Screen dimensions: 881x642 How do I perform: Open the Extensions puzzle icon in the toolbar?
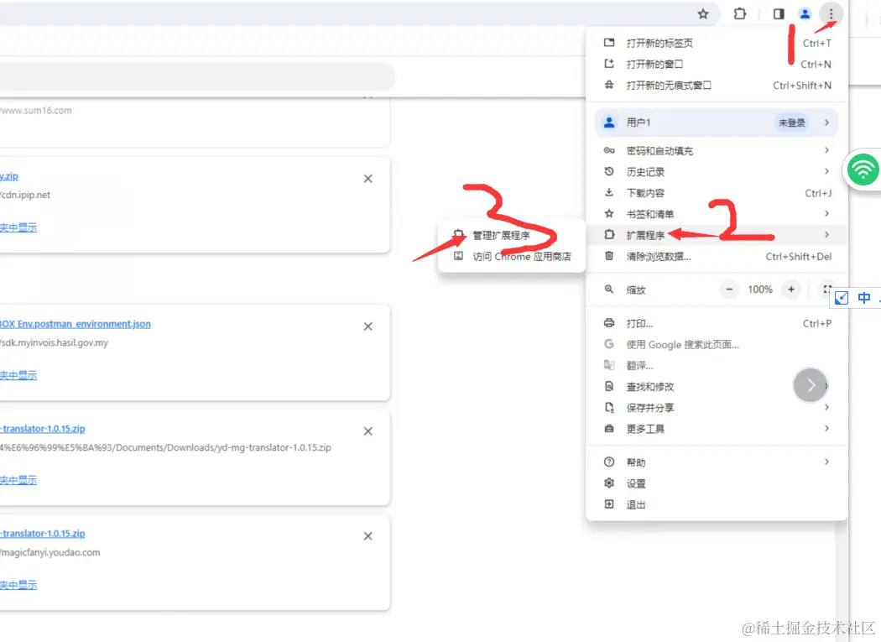coord(740,14)
